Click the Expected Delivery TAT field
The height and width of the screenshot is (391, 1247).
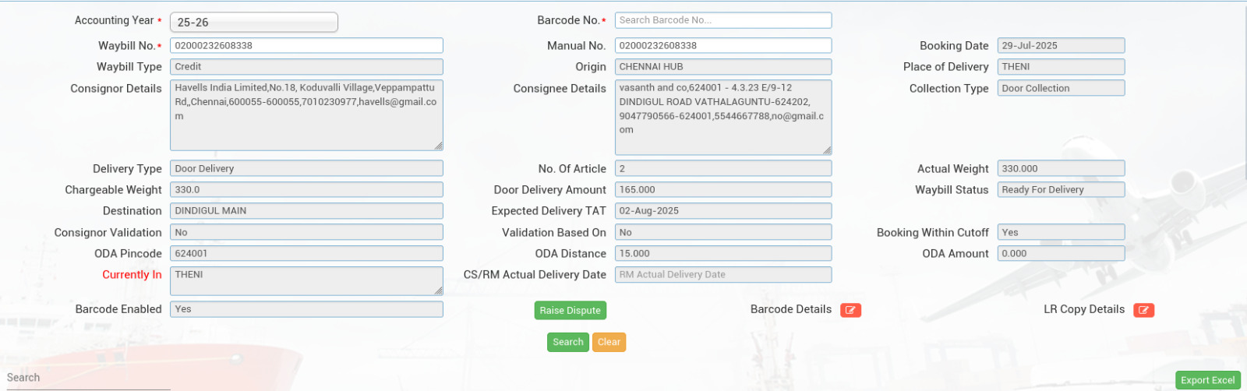tap(722, 211)
